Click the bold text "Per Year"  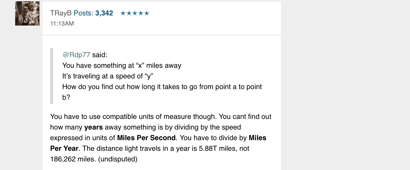pyautogui.click(x=64, y=148)
